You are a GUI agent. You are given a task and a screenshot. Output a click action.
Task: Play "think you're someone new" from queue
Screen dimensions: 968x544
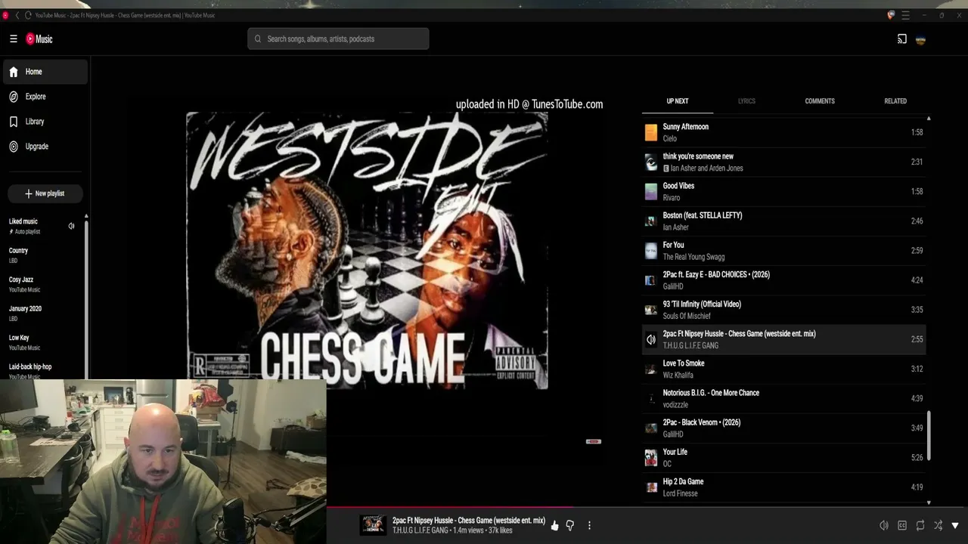click(783, 162)
